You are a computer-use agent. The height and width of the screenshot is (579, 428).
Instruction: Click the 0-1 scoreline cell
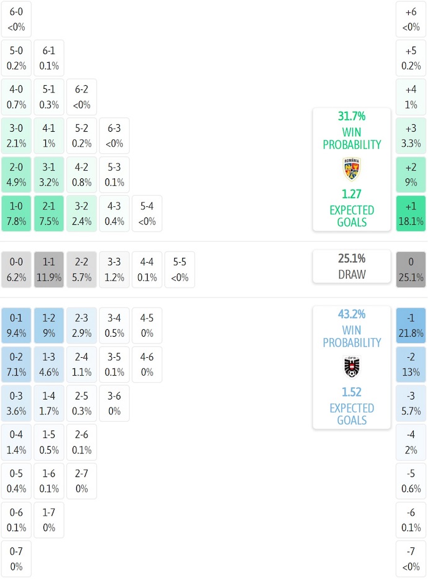pyautogui.click(x=17, y=326)
